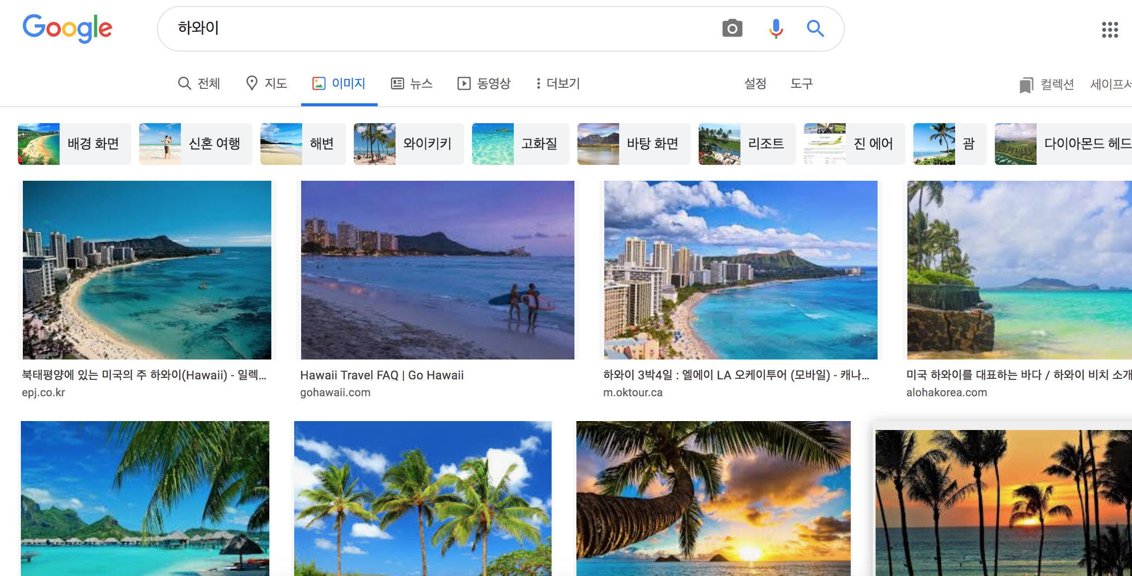The image size is (1132, 576).
Task: Open the gohawaii.com Hawaii Travel FAQ link
Action: (x=382, y=375)
